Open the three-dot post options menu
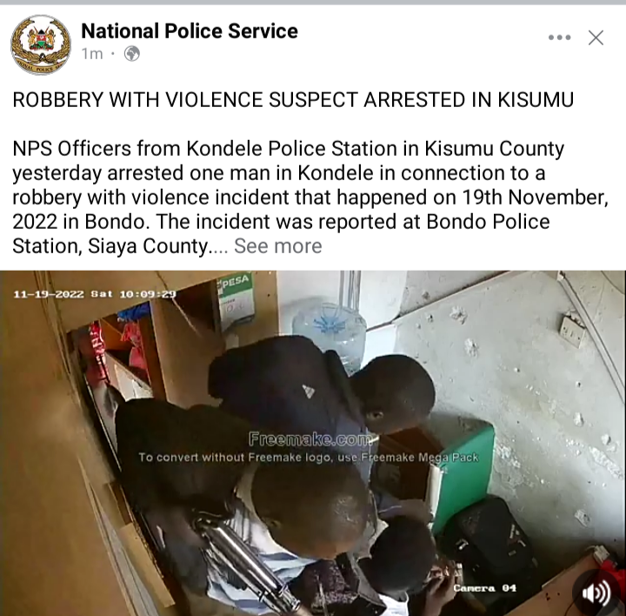 559,37
